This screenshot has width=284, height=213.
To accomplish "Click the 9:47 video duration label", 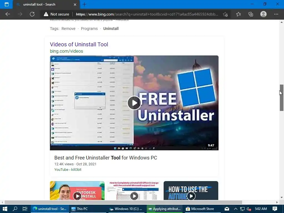I will point(211,145).
